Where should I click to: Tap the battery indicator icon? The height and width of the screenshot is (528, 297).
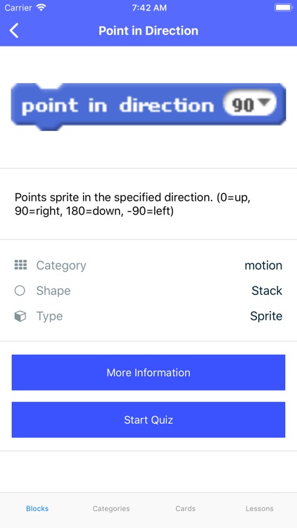click(x=284, y=8)
